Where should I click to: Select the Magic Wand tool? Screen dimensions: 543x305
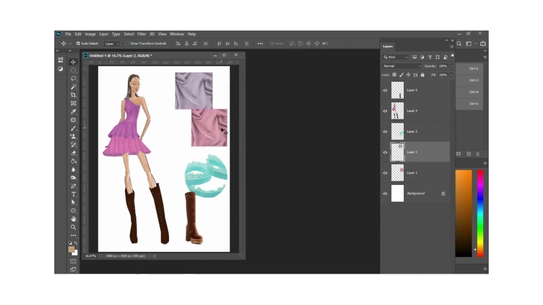click(x=73, y=87)
